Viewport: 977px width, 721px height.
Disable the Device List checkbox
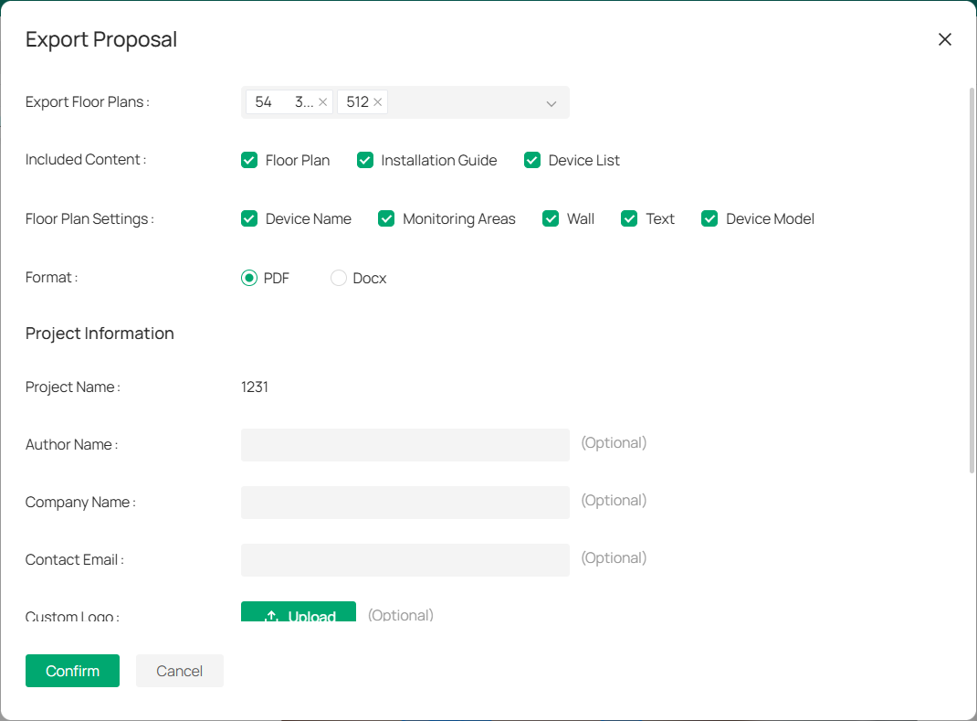click(x=532, y=160)
